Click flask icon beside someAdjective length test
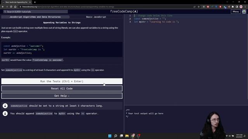 tap(5, 106)
